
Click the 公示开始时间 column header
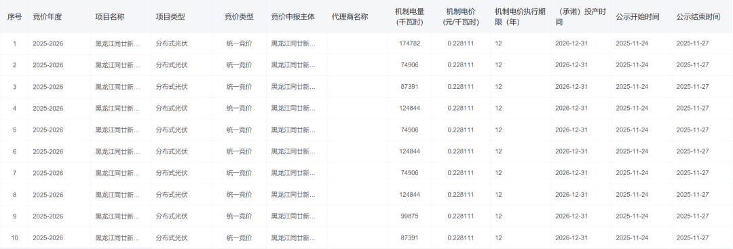tap(637, 17)
